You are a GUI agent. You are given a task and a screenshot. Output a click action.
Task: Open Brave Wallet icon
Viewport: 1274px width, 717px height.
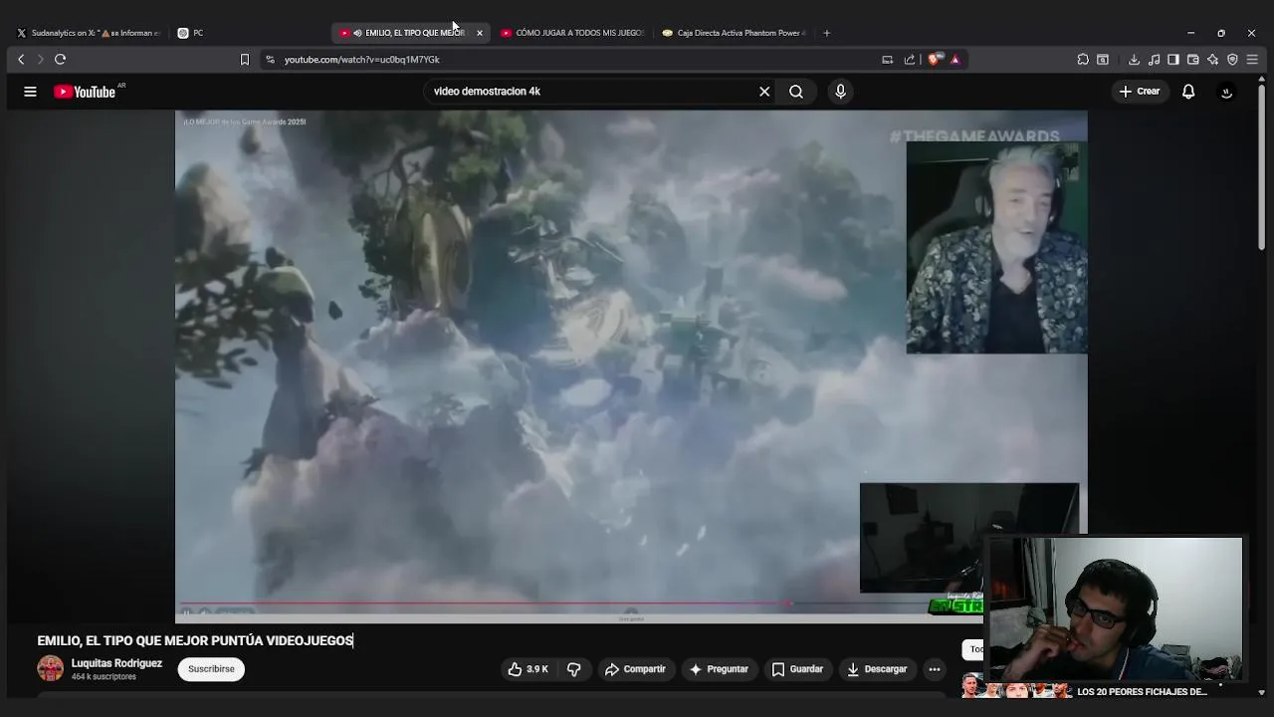point(1192,60)
